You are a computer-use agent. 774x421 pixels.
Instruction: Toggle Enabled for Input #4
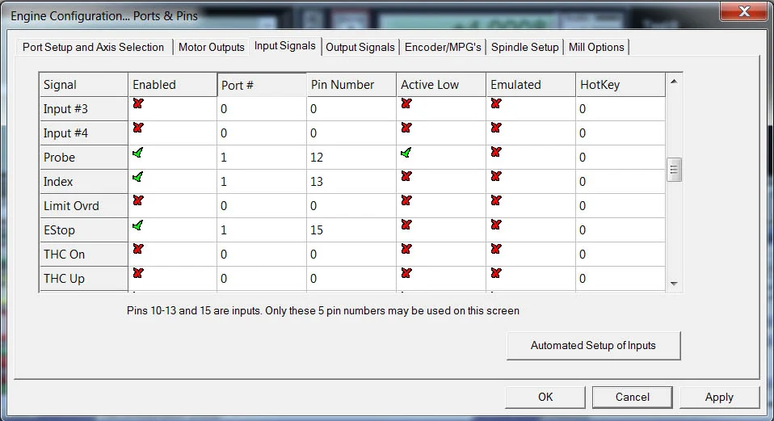click(138, 128)
